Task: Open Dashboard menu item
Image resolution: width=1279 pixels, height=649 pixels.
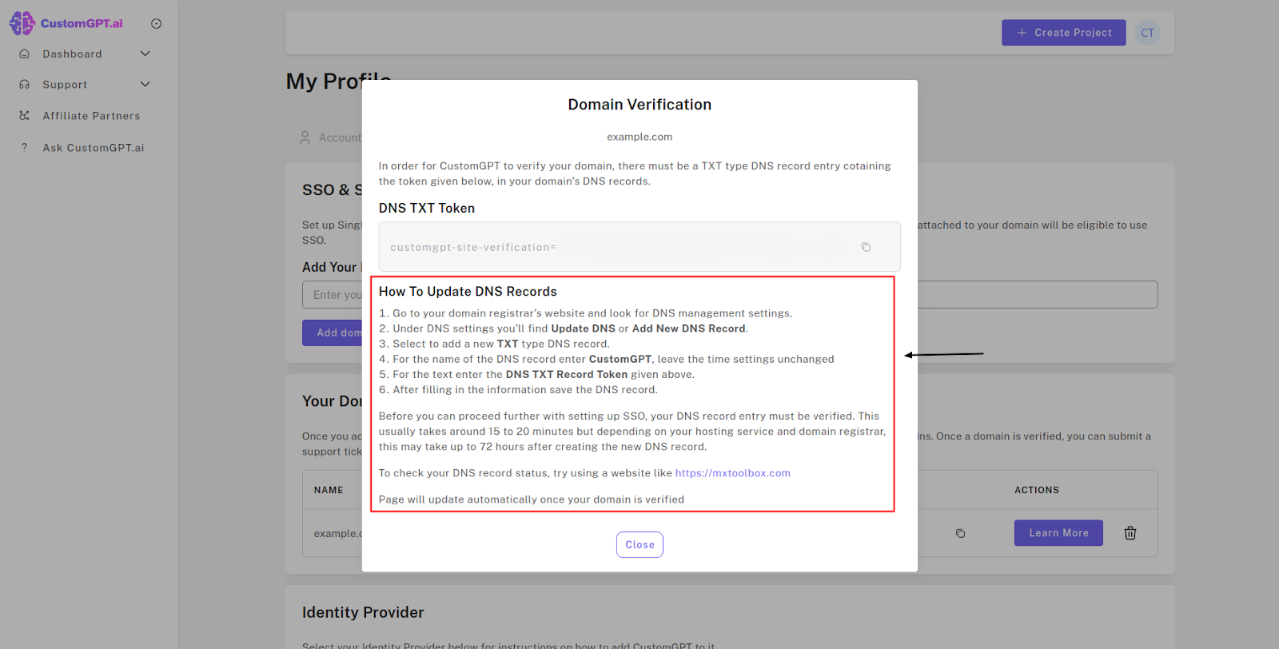Action: (72, 54)
